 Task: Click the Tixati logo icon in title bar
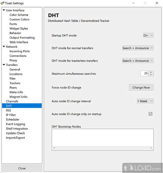pos(2,3)
